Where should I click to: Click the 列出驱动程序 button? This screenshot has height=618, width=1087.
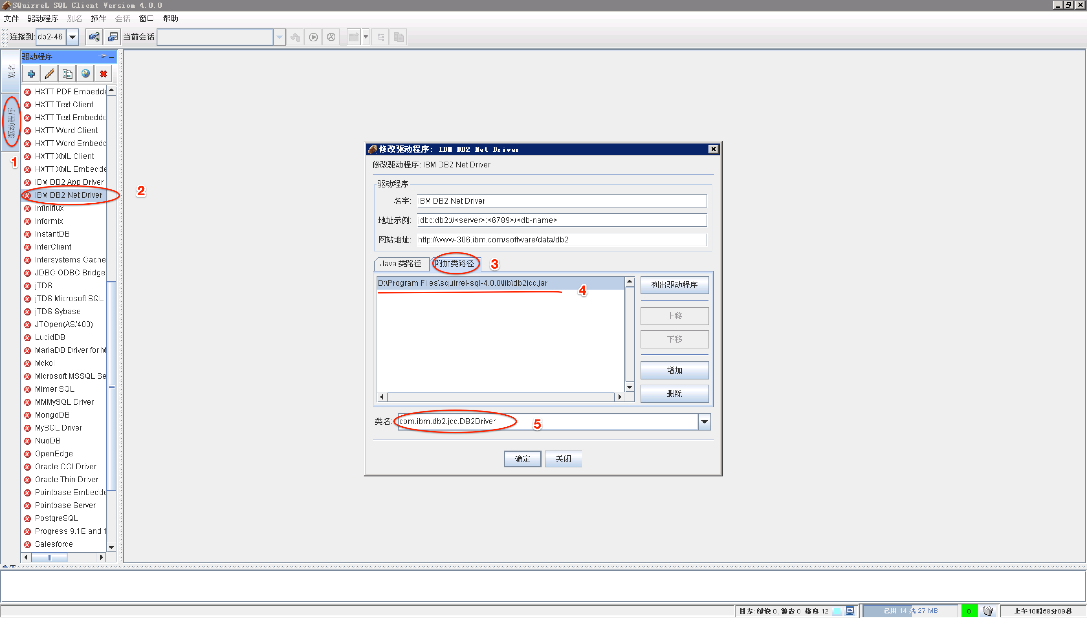point(674,285)
